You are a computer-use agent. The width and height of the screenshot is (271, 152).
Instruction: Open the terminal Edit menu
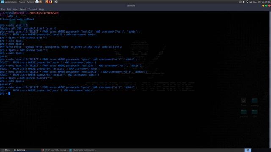pyautogui.click(x=8, y=9)
